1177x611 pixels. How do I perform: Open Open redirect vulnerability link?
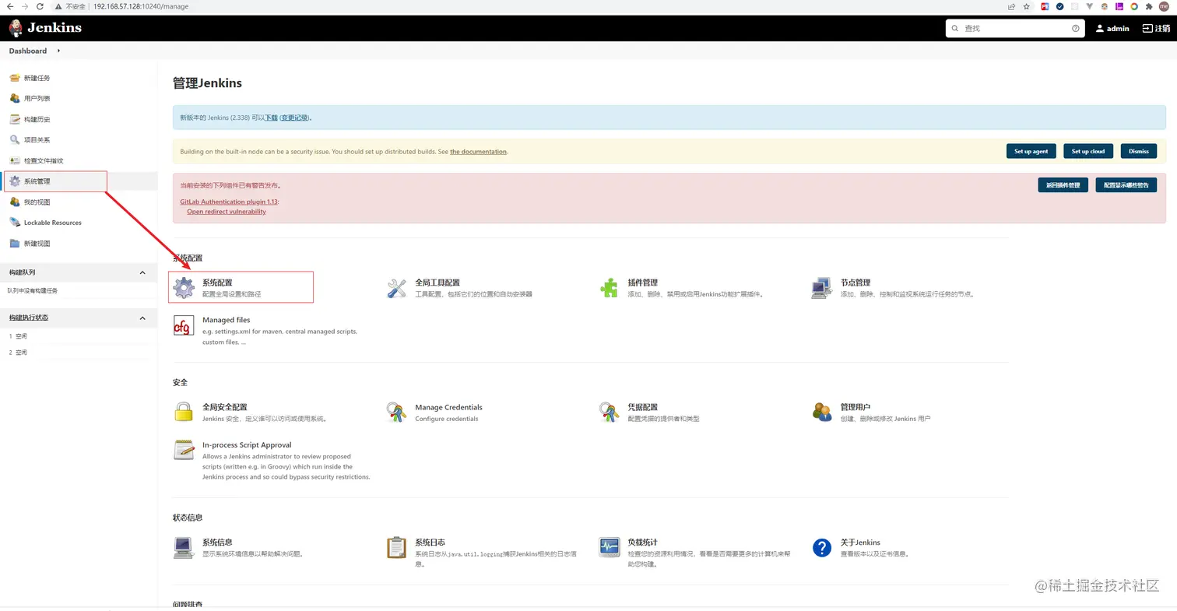tap(227, 211)
